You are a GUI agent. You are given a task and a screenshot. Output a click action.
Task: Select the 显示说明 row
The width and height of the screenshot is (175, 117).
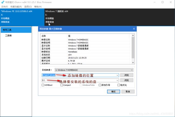pos(86,49)
